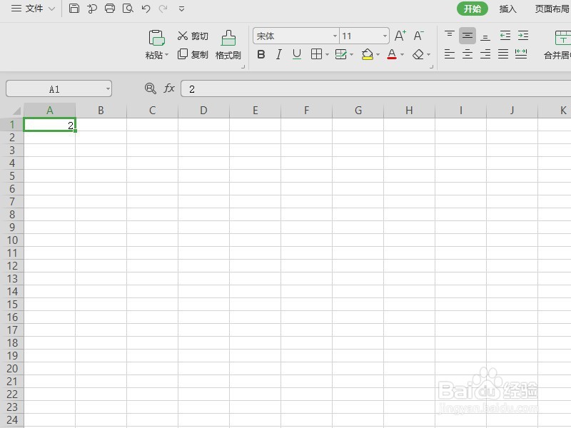Open Print Preview icon
571x428 pixels.
tap(128, 8)
